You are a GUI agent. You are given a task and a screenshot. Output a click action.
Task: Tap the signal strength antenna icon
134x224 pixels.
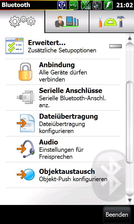tap(85, 5)
